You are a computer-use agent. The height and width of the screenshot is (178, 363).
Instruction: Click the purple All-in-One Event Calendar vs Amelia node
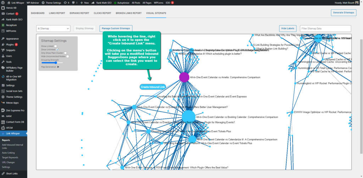(x=184, y=77)
